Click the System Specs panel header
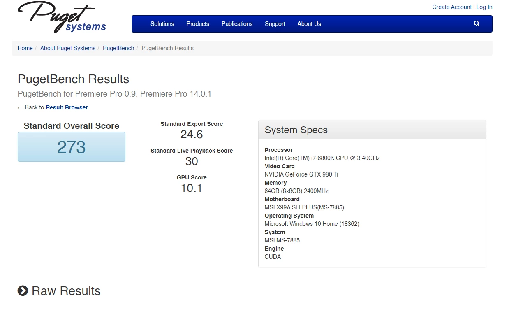Viewport: 509px width, 309px height. pyautogui.click(x=372, y=130)
